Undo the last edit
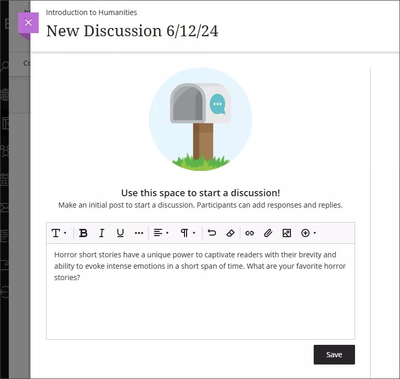Screen dimensions: 400x379 (212, 233)
